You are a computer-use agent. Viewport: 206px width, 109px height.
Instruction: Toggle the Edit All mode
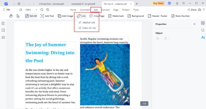pyautogui.click(x=31, y=16)
